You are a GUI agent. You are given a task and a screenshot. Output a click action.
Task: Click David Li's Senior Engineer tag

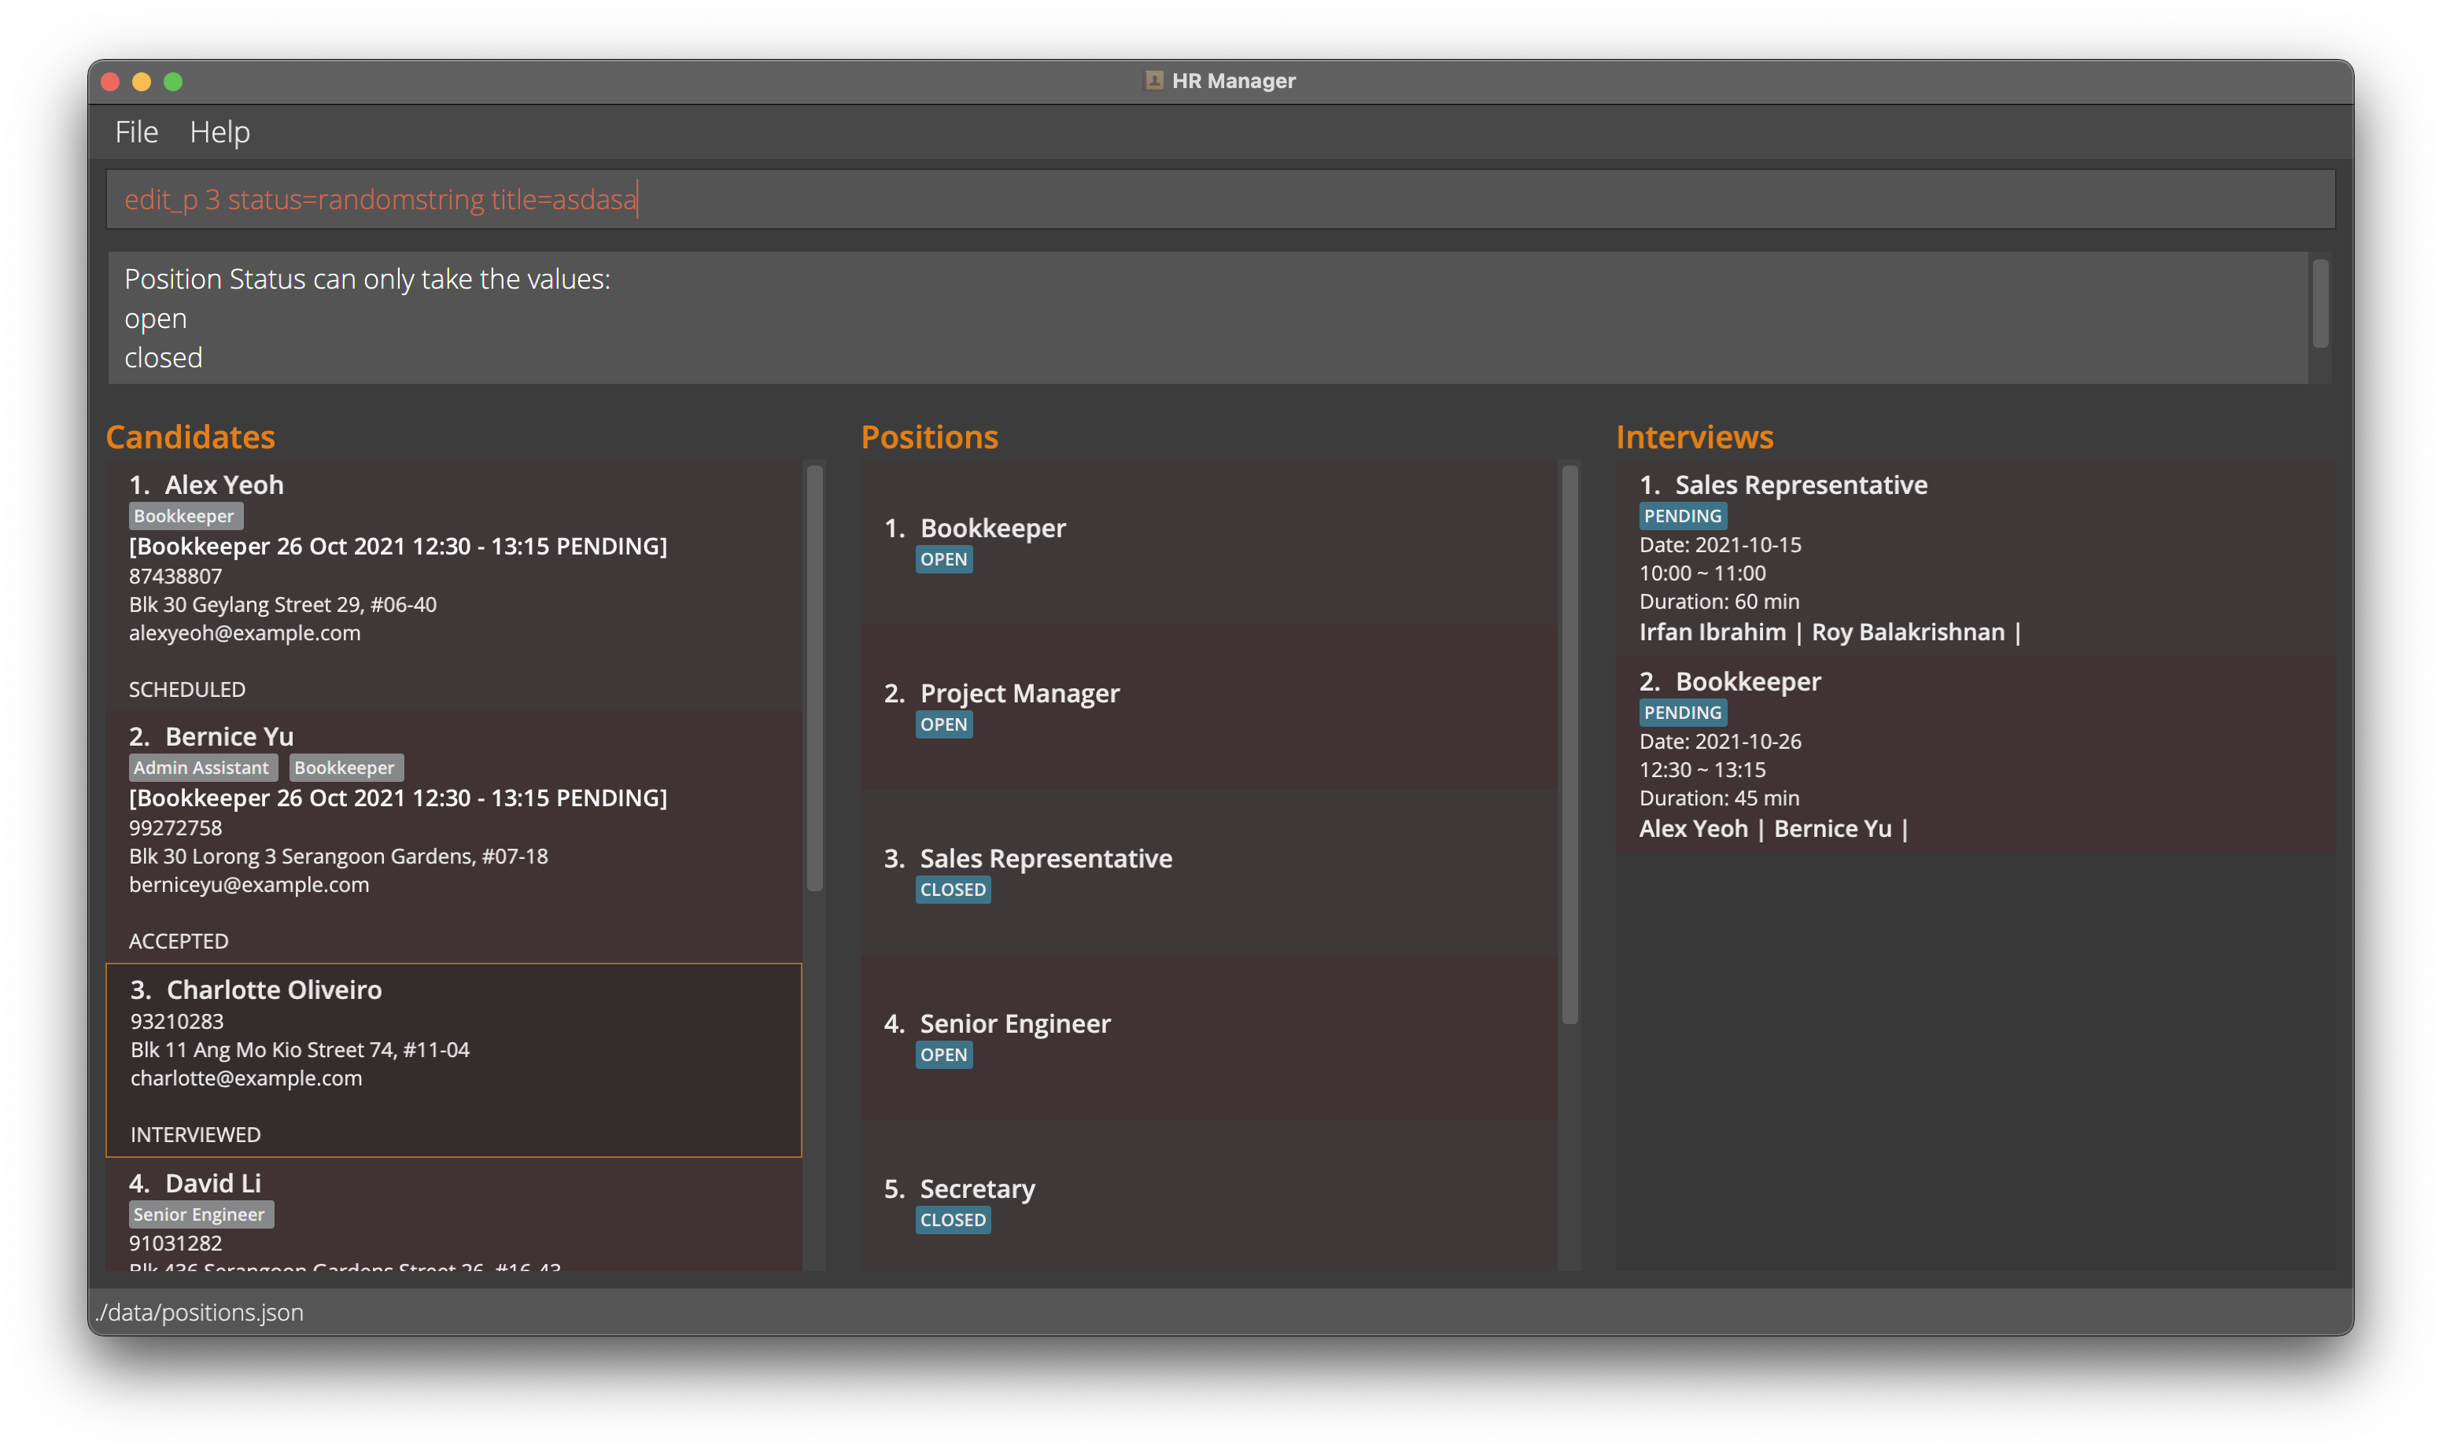tap(200, 1214)
